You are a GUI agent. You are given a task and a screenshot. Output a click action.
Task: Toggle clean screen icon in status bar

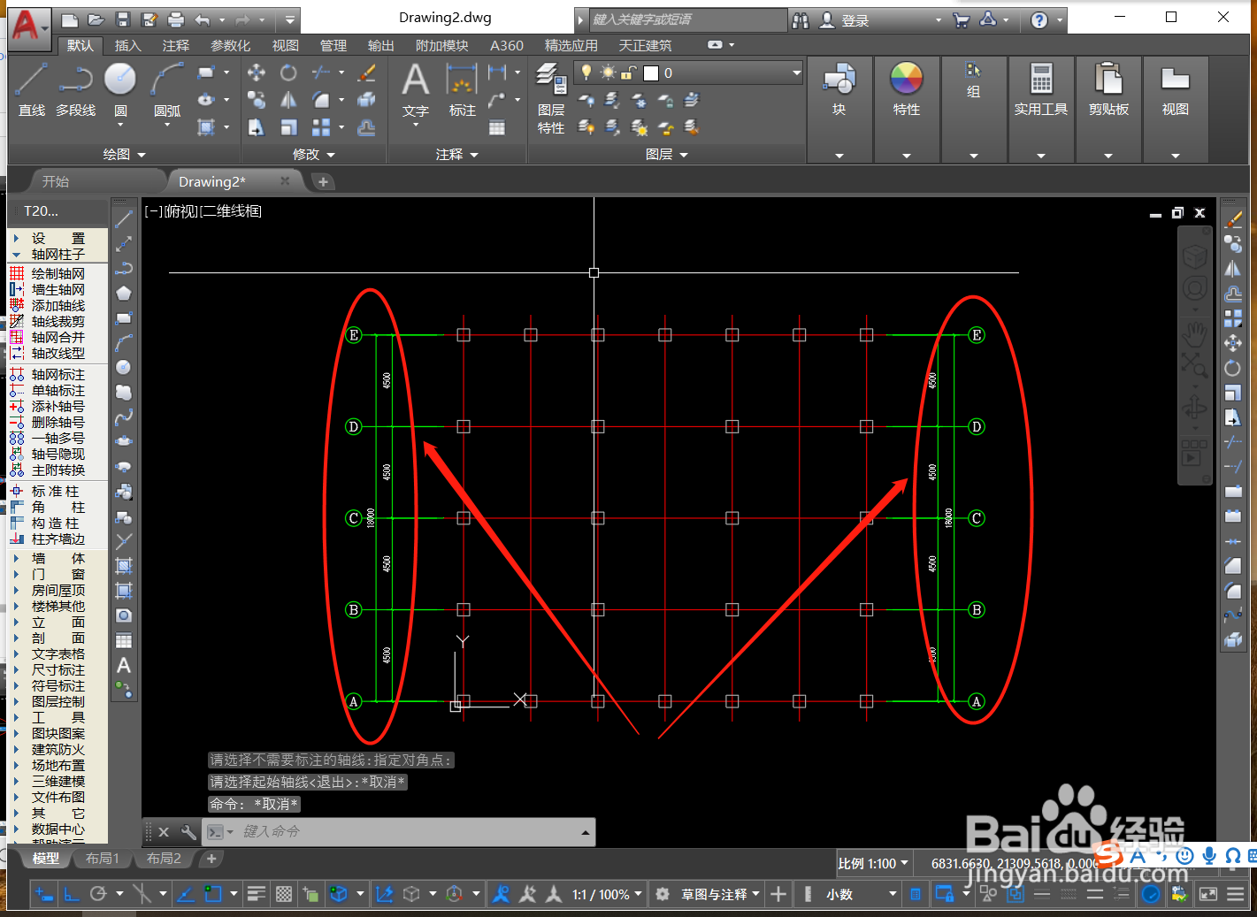point(1208,895)
